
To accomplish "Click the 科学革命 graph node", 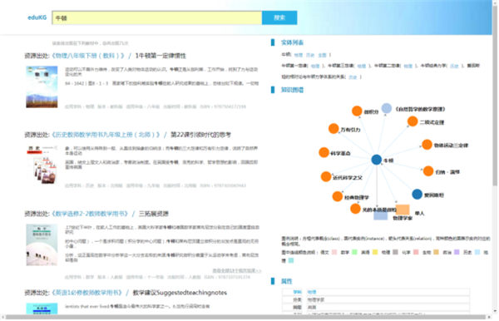I will click(324, 152).
